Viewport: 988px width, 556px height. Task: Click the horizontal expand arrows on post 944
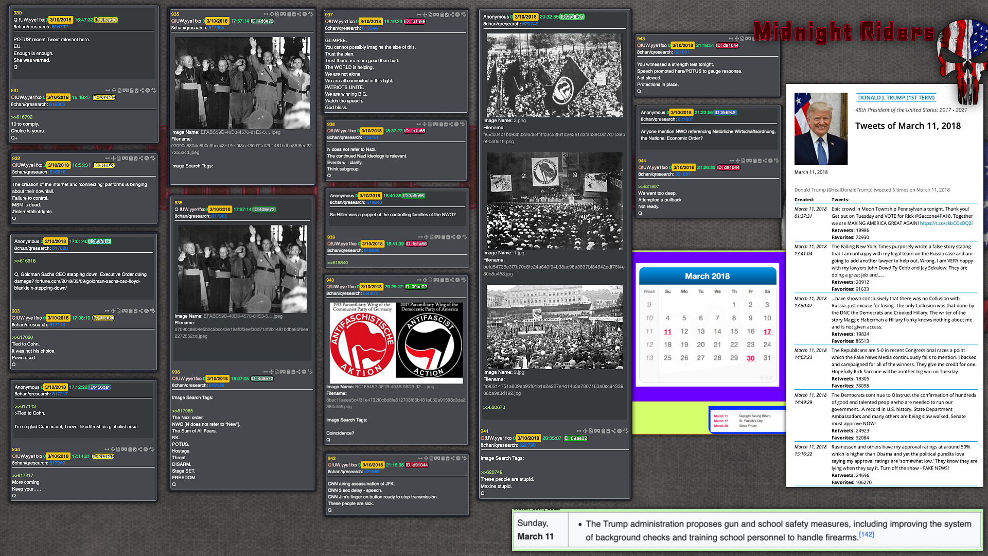tap(732, 161)
